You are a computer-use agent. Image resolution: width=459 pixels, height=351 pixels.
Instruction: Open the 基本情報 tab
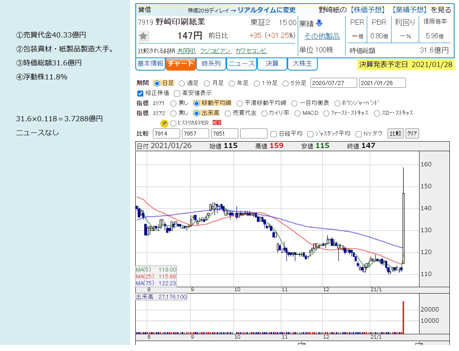(150, 64)
